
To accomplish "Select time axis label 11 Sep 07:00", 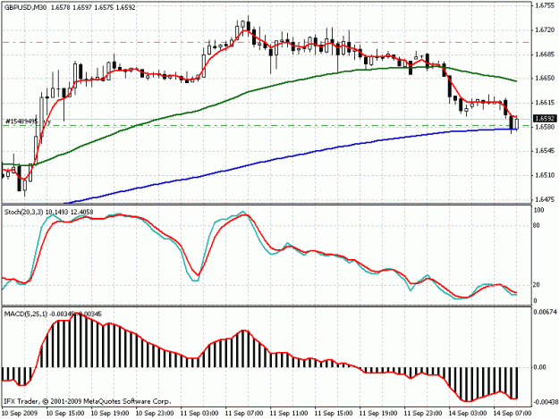I will point(244,414).
